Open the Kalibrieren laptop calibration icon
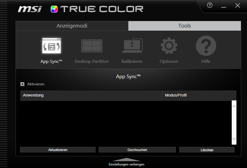This screenshot has height=168, width=247. coord(132,46)
